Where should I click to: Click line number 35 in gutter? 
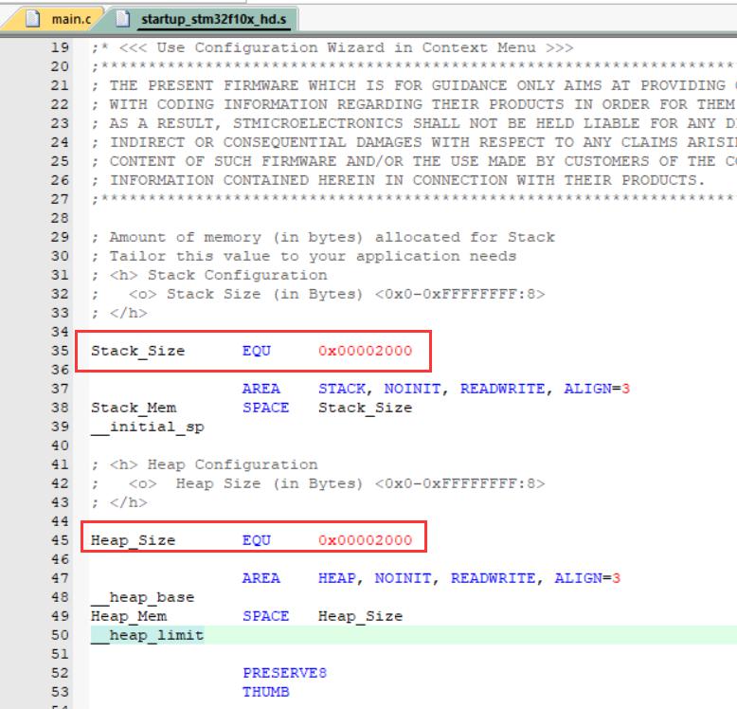pos(60,351)
